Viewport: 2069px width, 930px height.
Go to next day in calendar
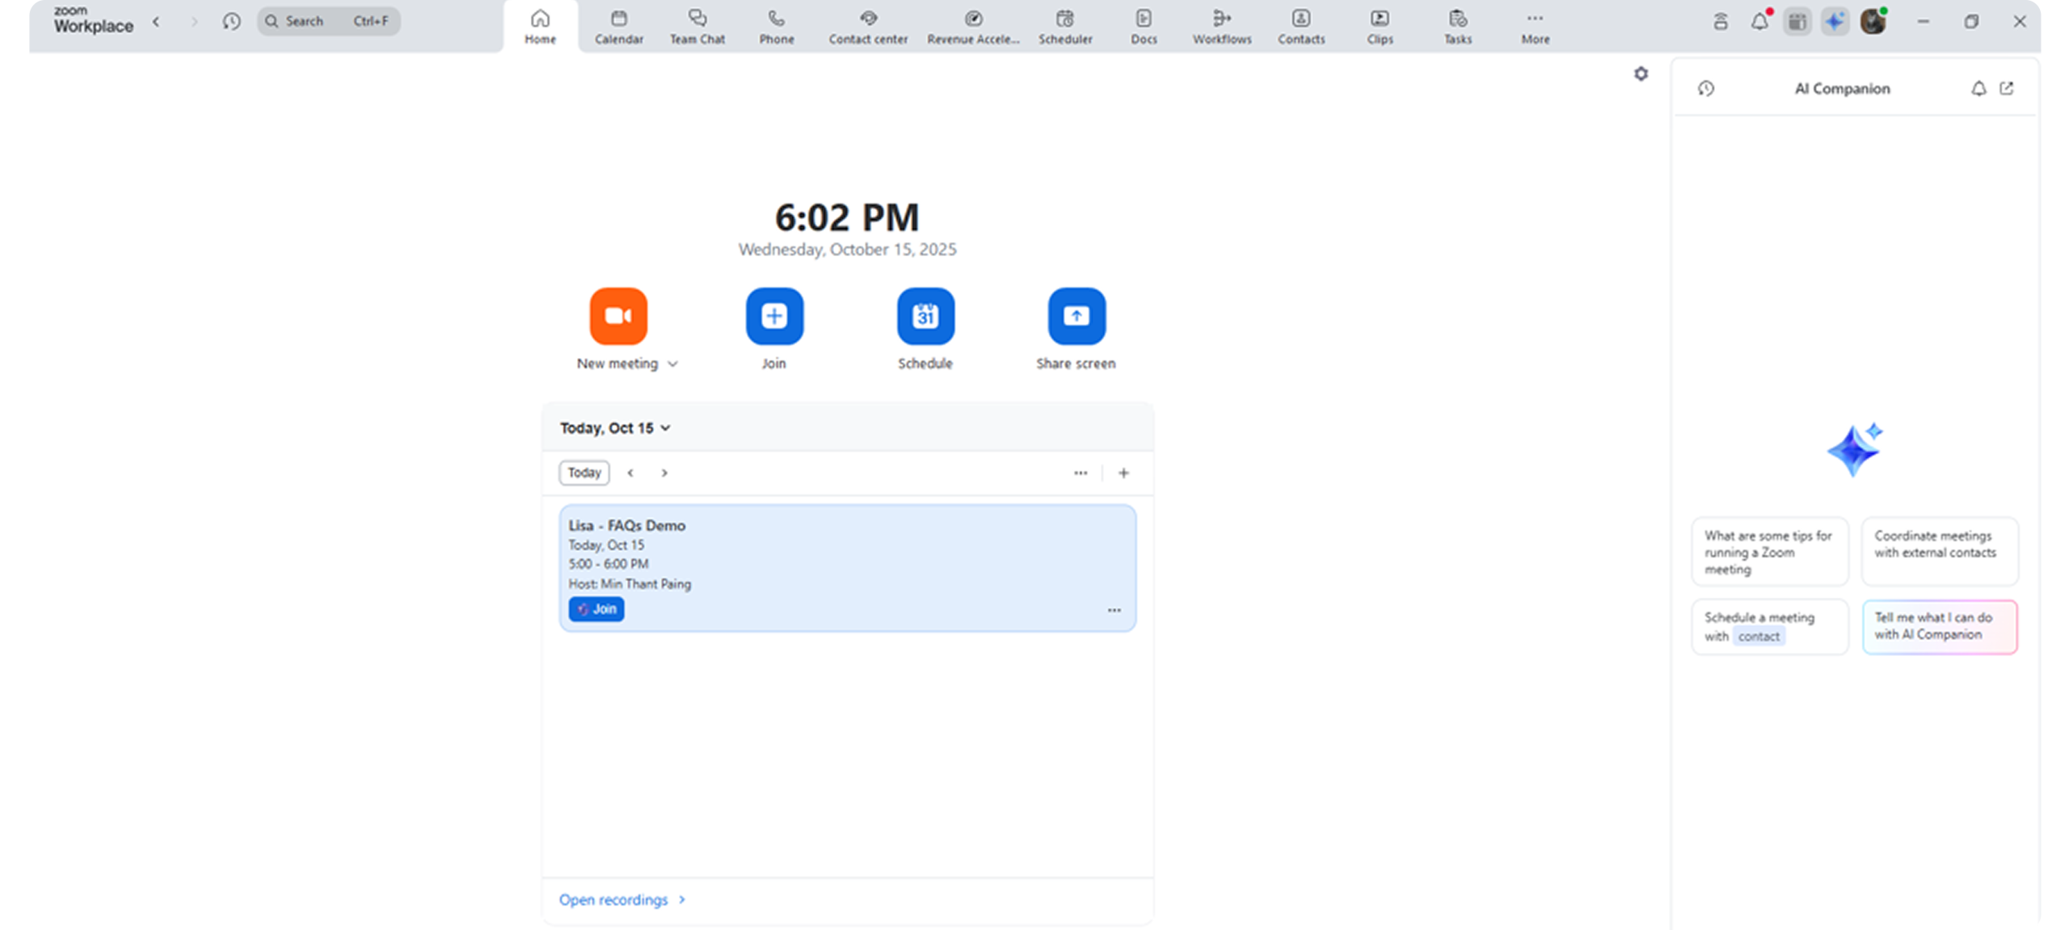664,473
